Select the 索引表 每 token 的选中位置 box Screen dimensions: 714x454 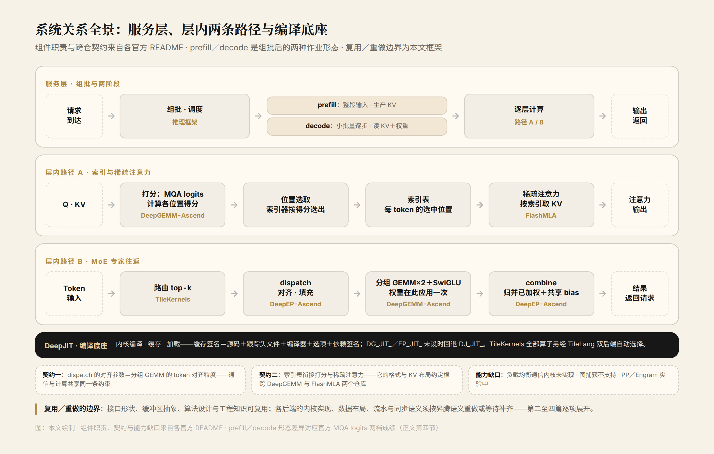click(x=418, y=205)
